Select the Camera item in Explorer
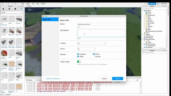171x96 pixels. (x=149, y=12)
